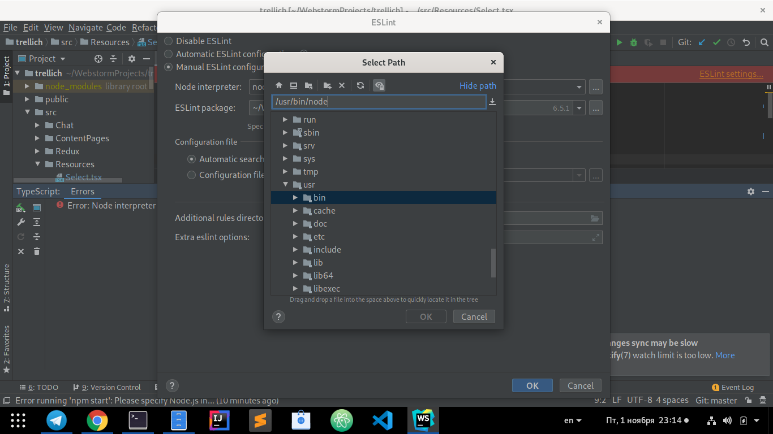Go to home directory in Select Path

278,85
